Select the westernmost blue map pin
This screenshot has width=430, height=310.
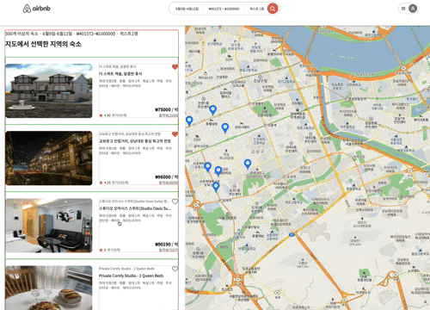point(189,121)
